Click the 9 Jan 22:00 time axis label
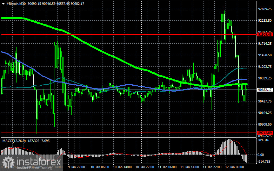274x171 pixels. pyautogui.click(x=76, y=167)
